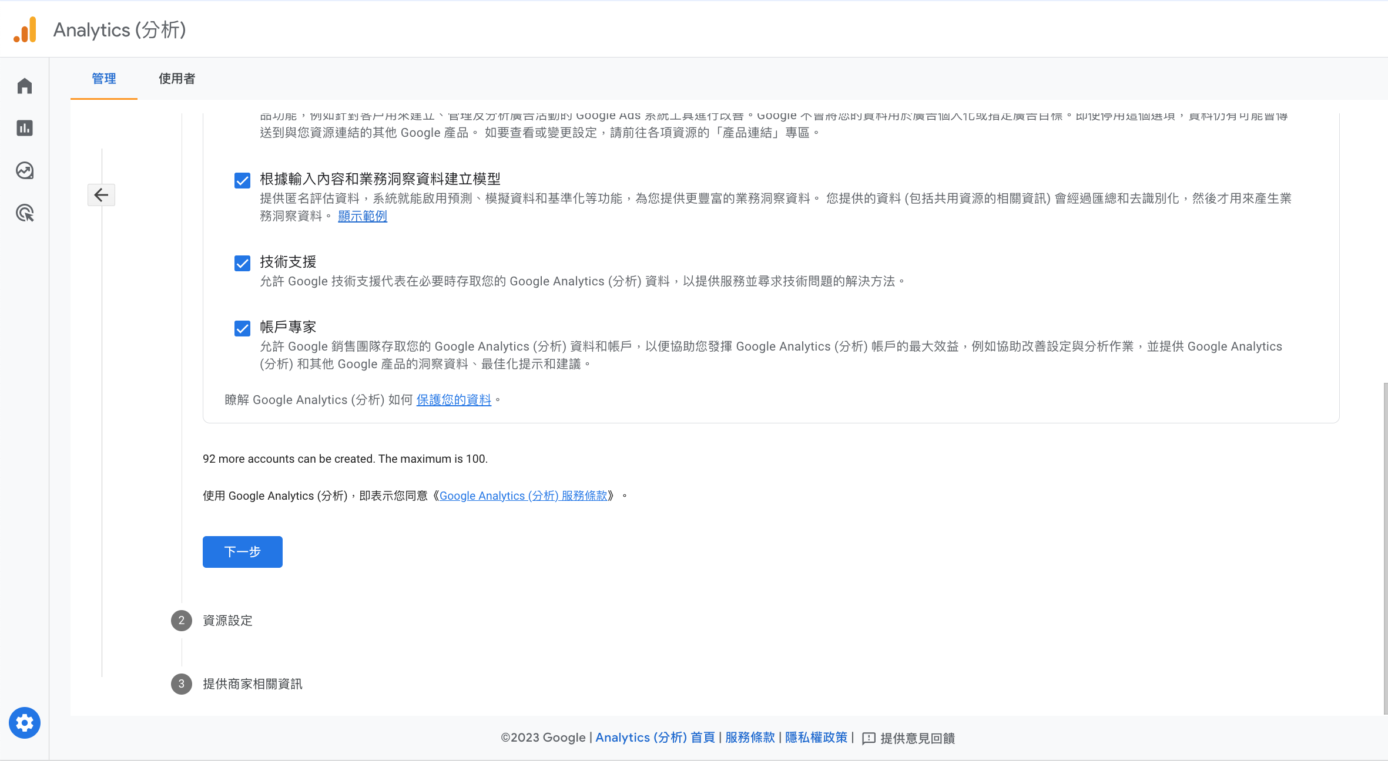Uncheck the 技術支援 checkbox
The image size is (1388, 761).
(242, 263)
